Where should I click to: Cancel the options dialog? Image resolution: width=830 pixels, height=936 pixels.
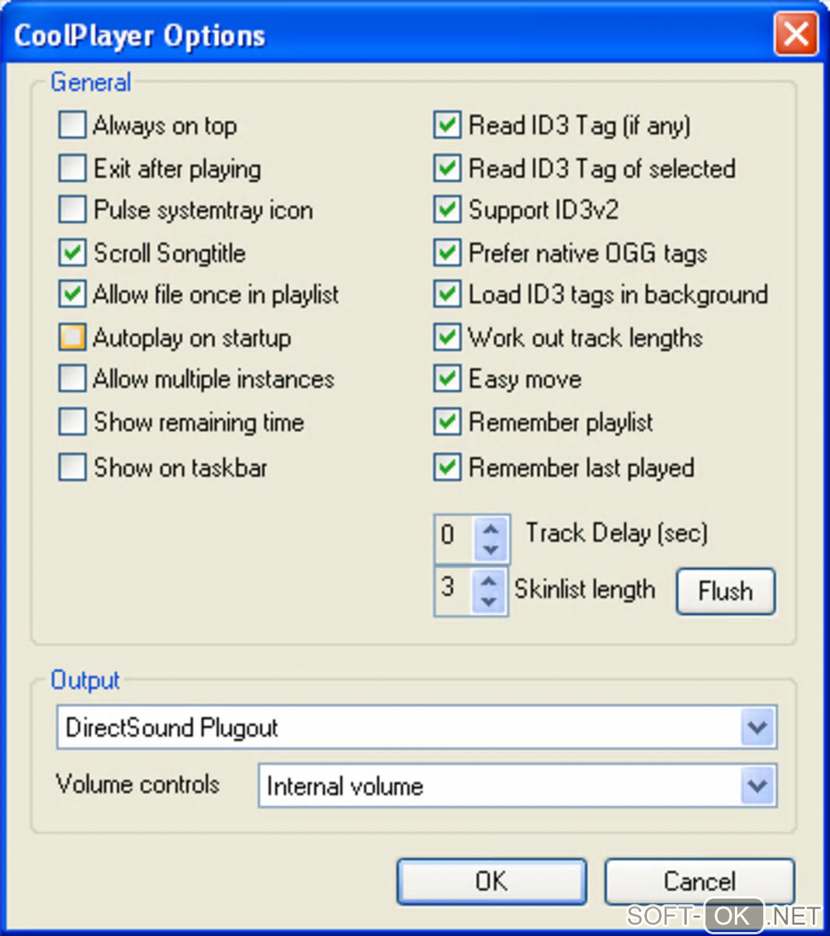[x=699, y=881]
